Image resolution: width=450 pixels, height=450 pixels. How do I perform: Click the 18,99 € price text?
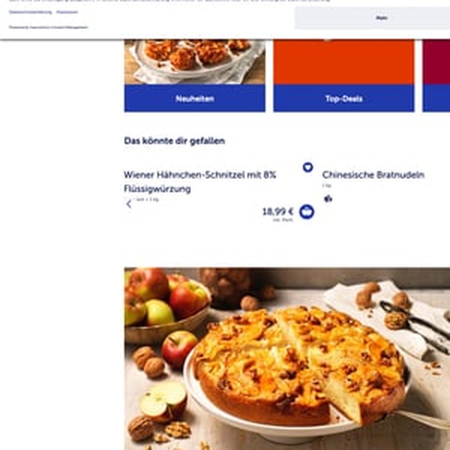[277, 212]
